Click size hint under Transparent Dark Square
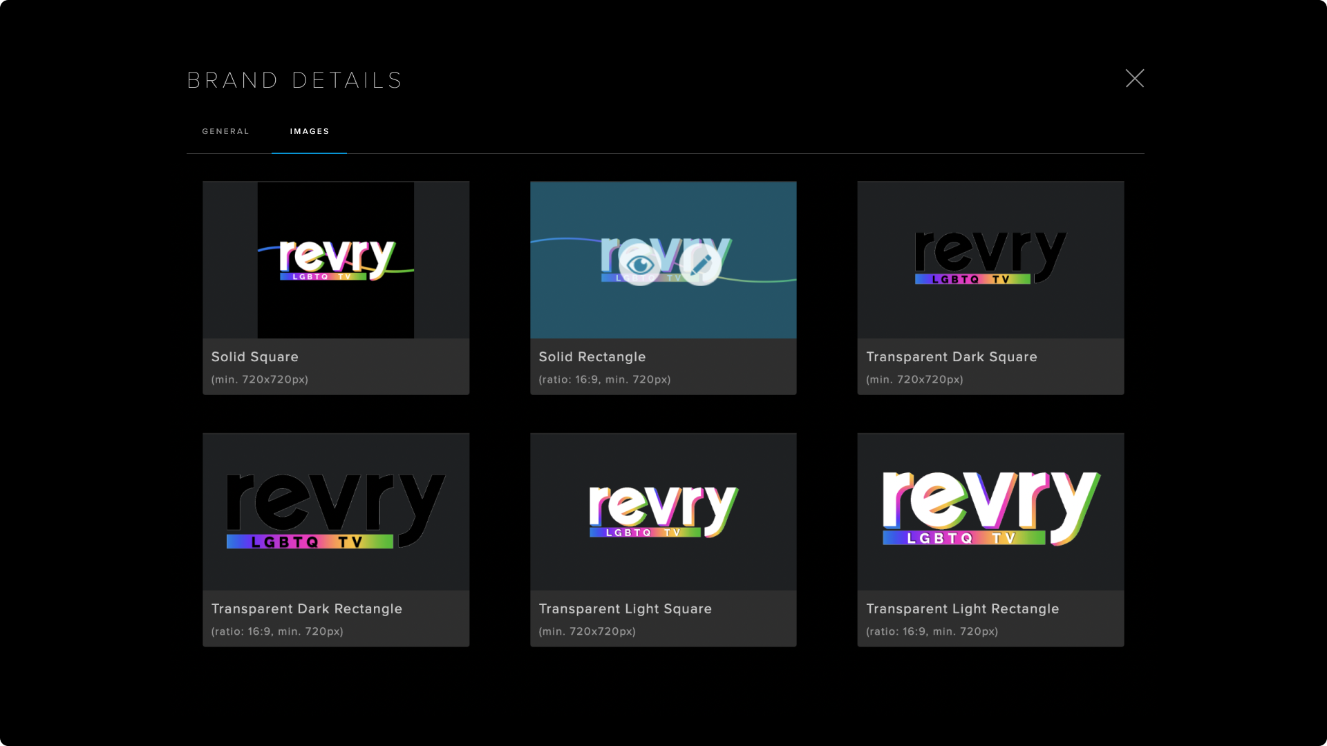 coord(915,379)
